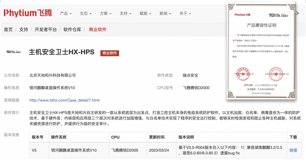The image size is (306, 165).
Task: Click the 支持 breadcrumb link
Action: click(x=23, y=30)
